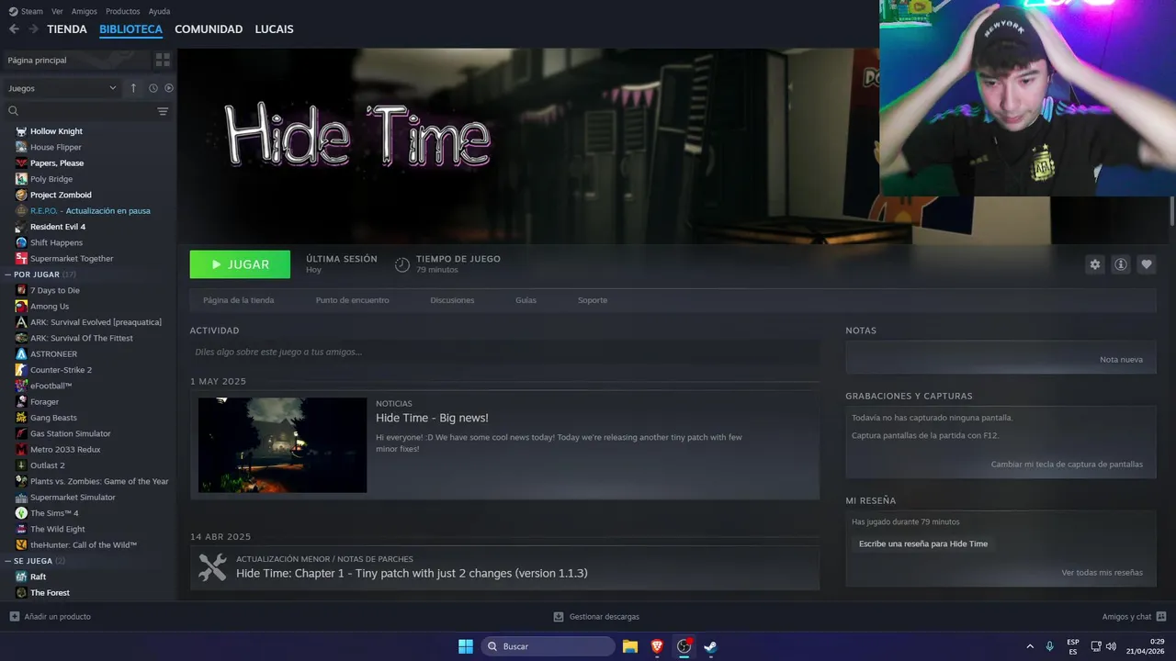Image resolution: width=1176 pixels, height=661 pixels.
Task: Open the Tiny patch version 1.1.3 notes
Action: pos(412,573)
